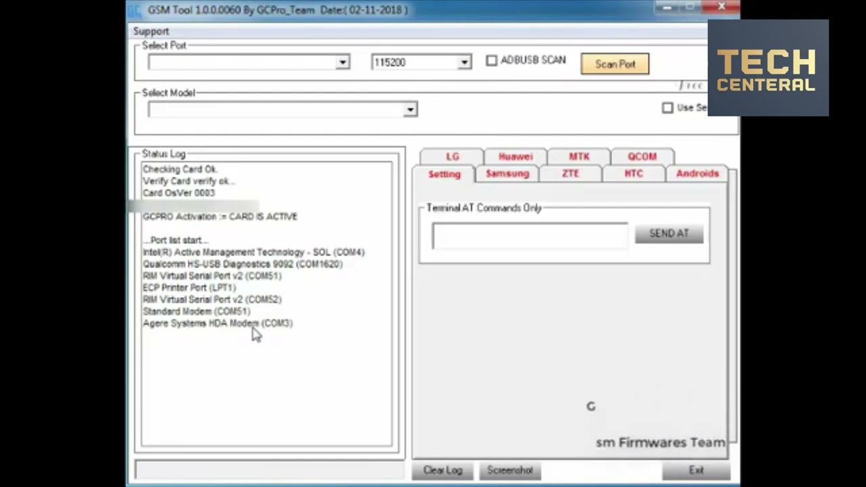Open the Huawei tab
The height and width of the screenshot is (487, 866).
(516, 156)
